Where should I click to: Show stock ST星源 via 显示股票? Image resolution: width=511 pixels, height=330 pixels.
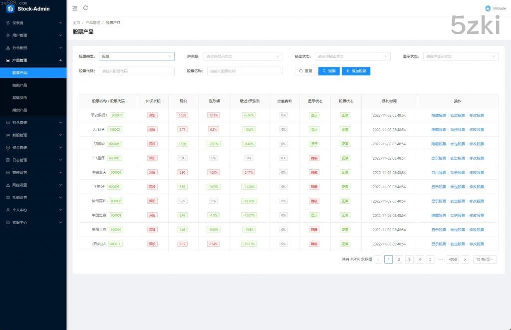439,158
